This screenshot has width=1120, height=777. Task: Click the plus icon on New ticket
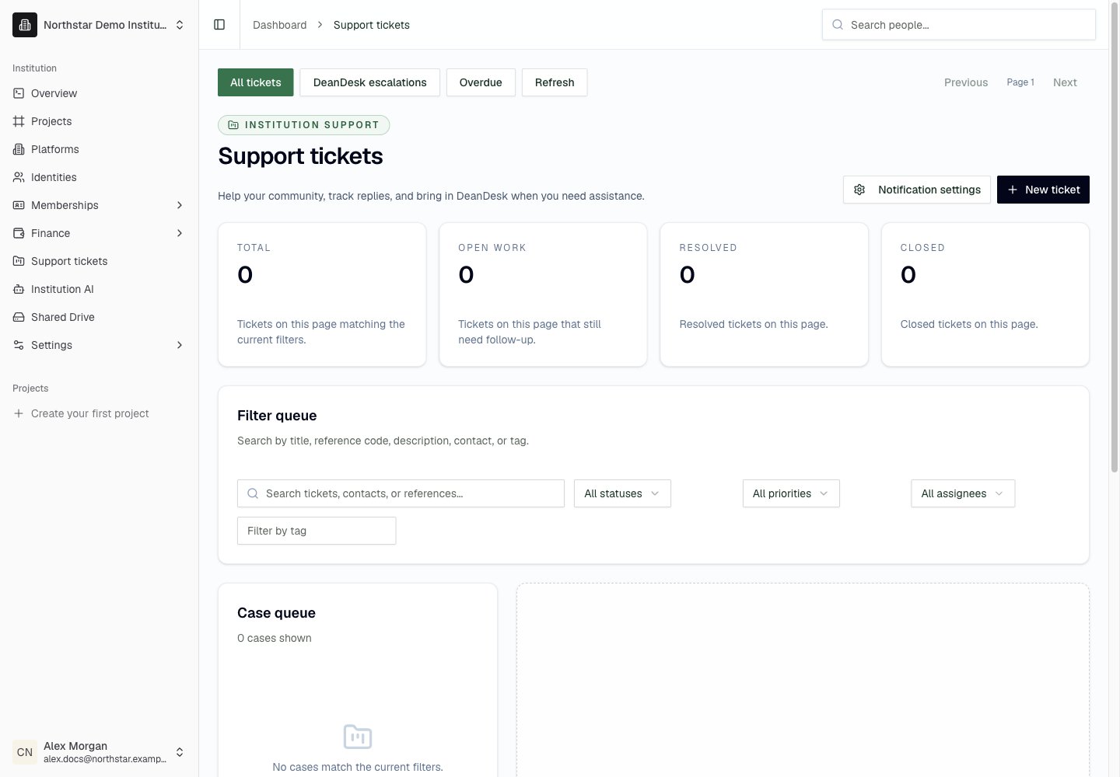[1013, 190]
